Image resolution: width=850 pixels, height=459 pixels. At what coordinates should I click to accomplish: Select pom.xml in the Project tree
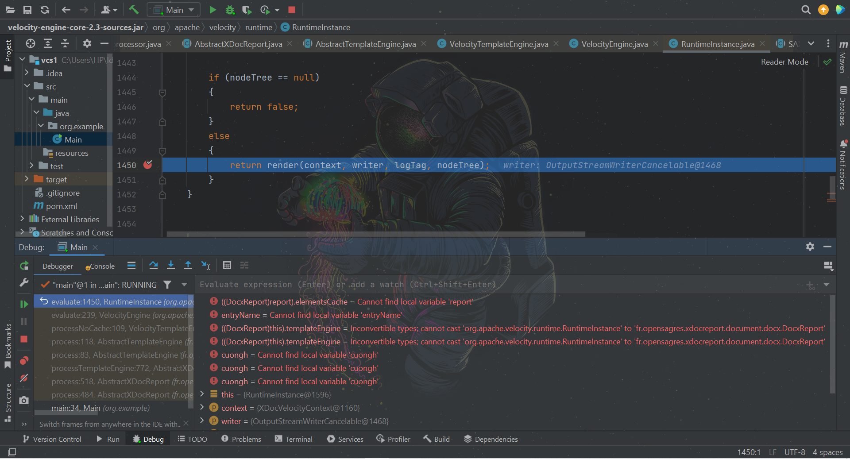(x=61, y=206)
